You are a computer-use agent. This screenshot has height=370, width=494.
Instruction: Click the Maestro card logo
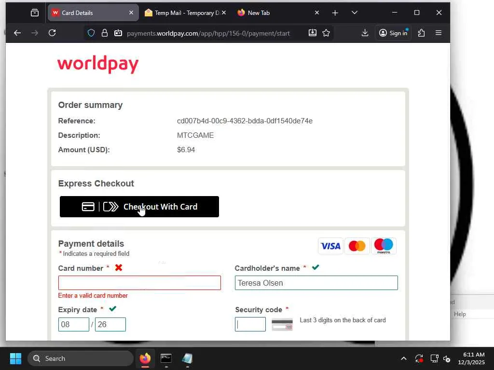pyautogui.click(x=384, y=246)
